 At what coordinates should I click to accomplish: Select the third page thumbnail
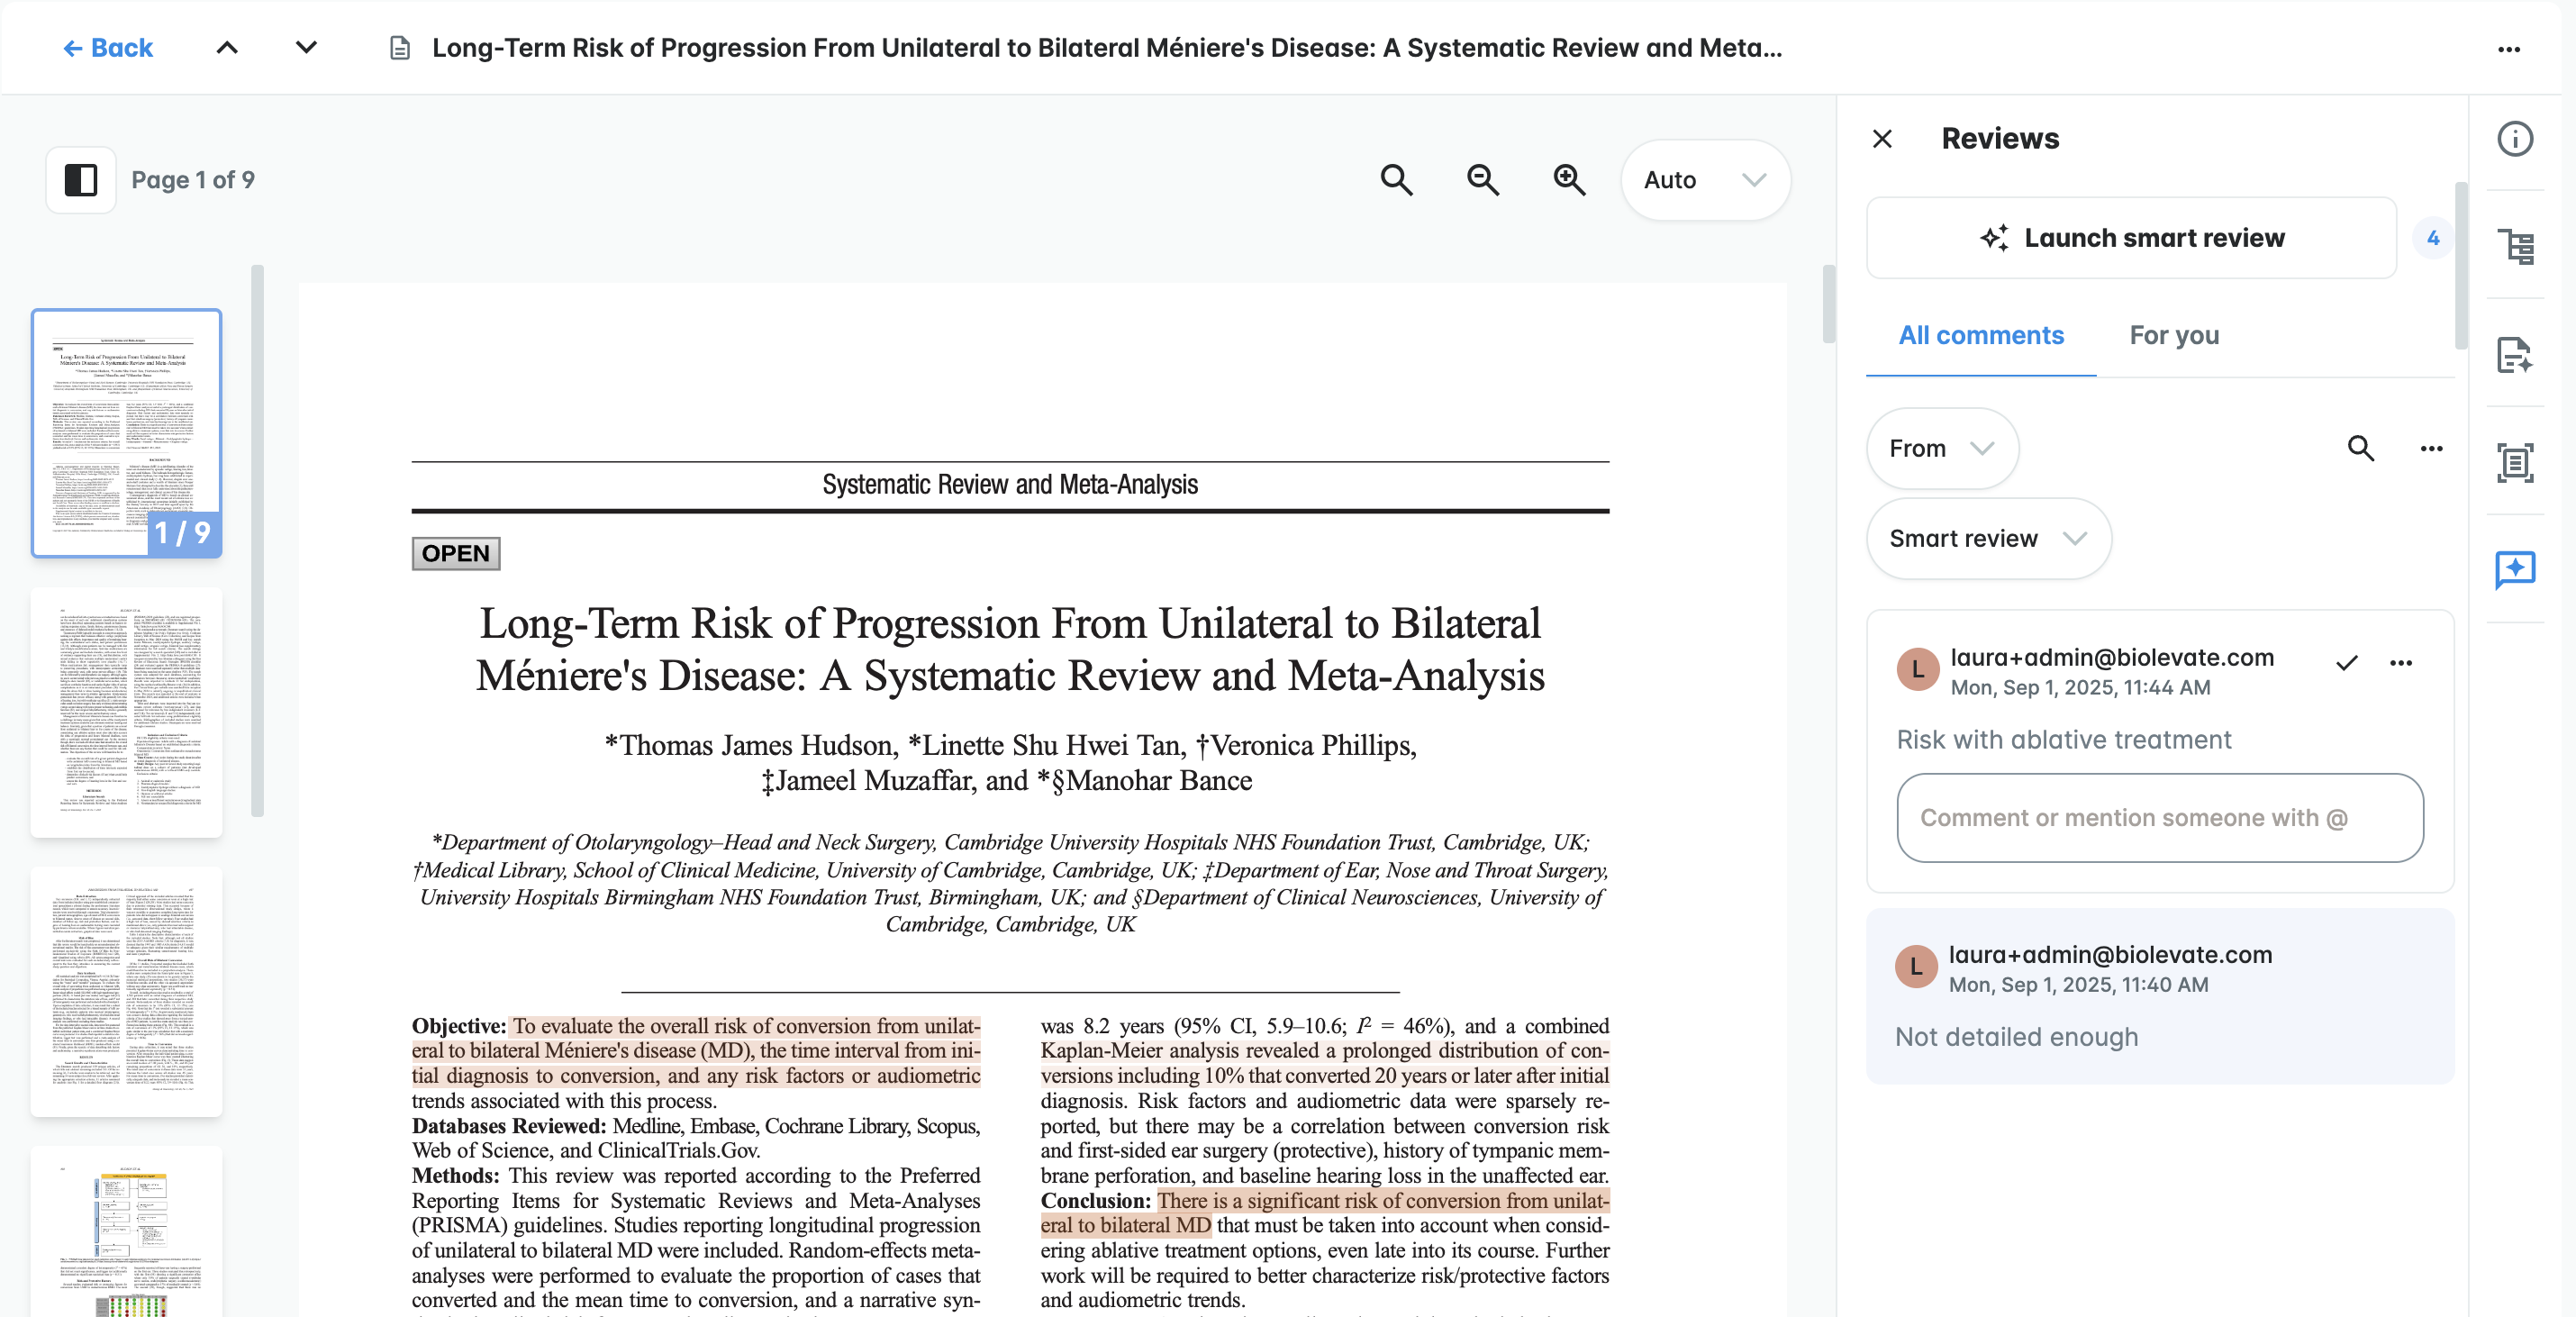point(127,991)
